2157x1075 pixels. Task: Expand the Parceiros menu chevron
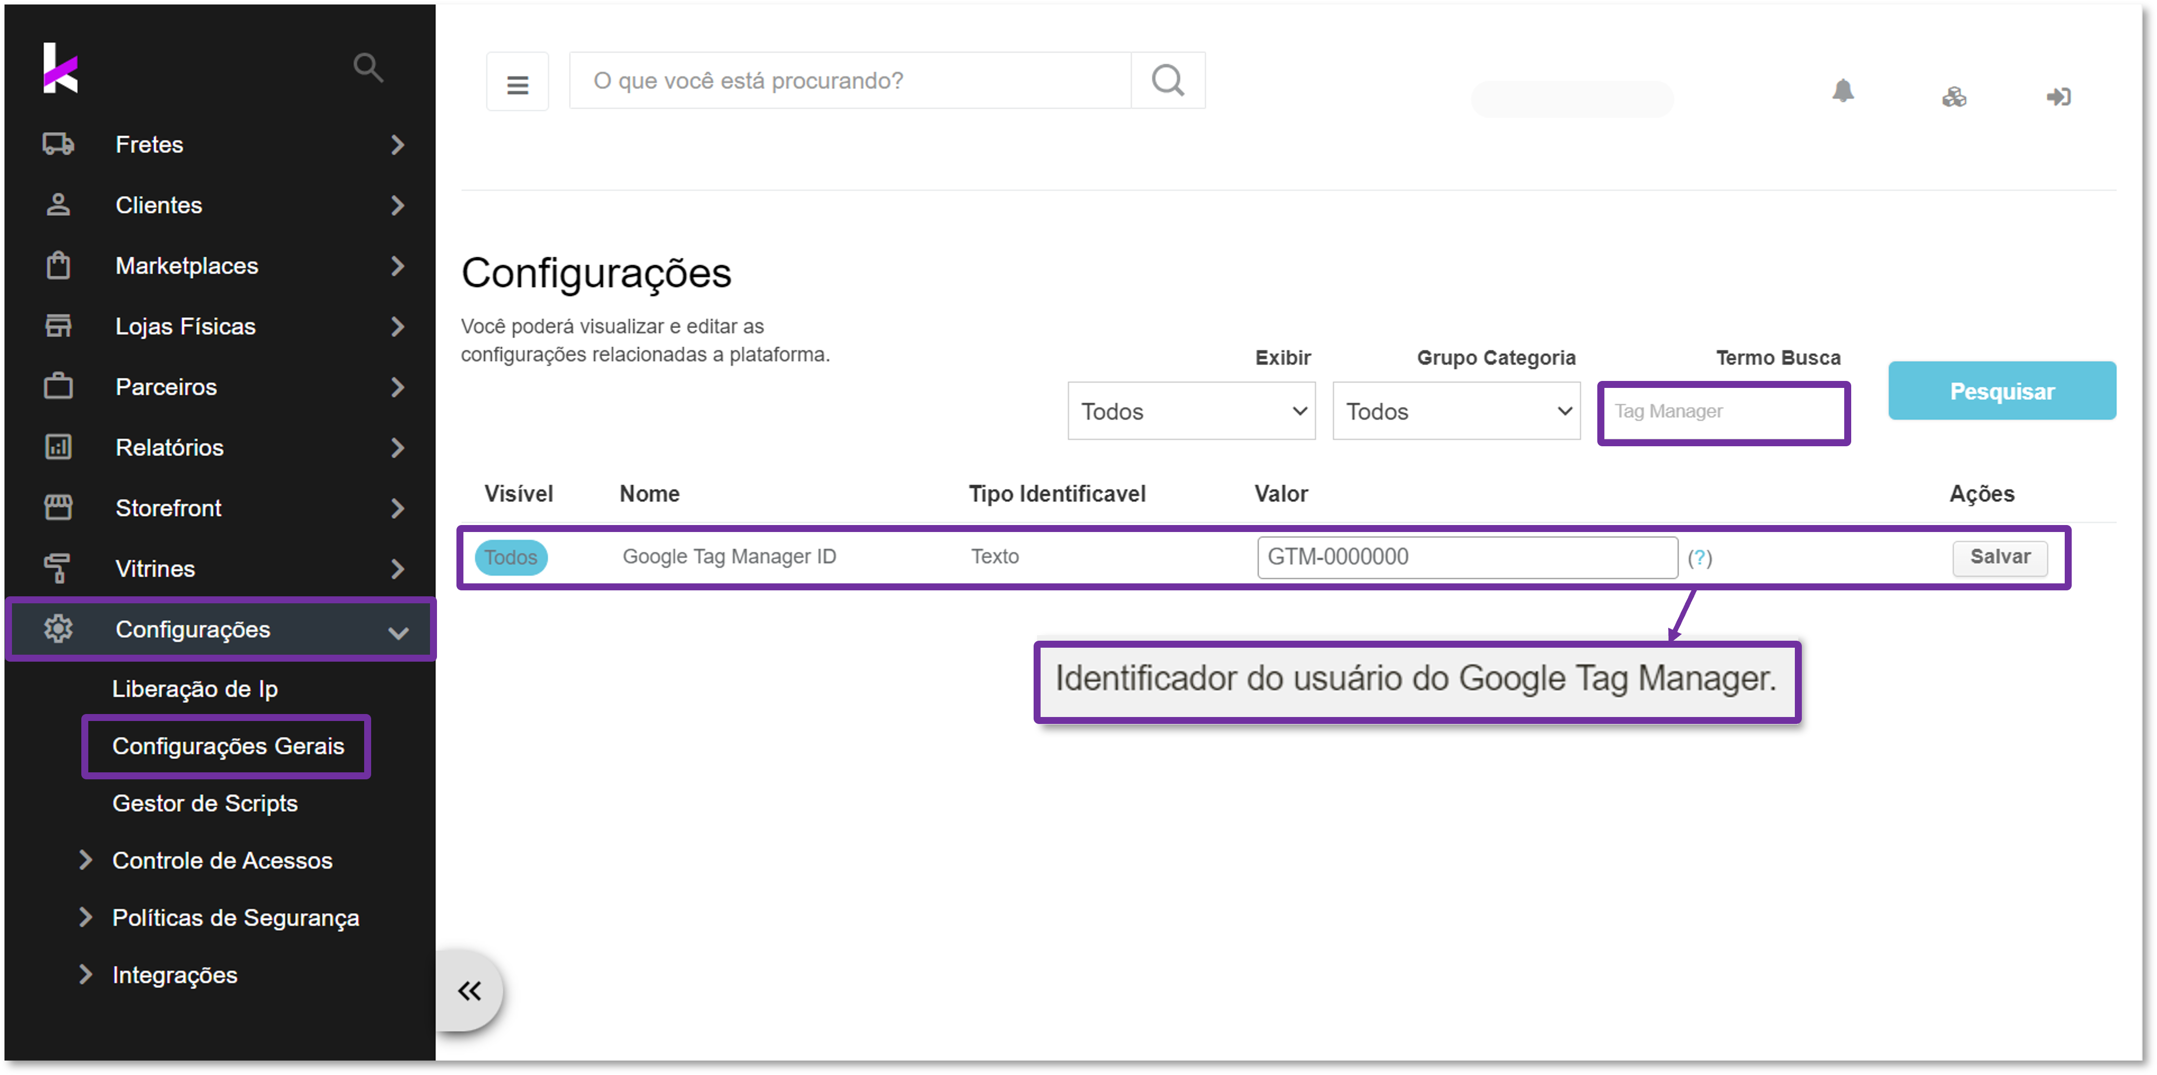pos(398,387)
